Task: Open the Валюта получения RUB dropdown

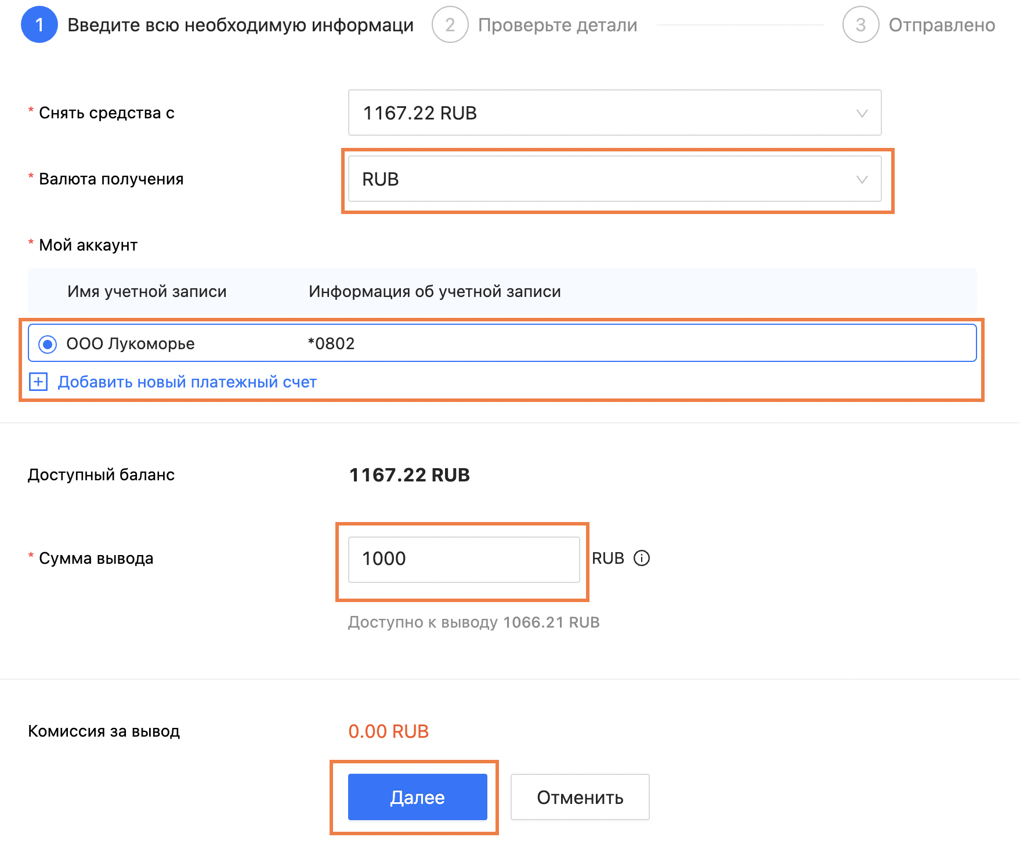Action: [x=614, y=179]
